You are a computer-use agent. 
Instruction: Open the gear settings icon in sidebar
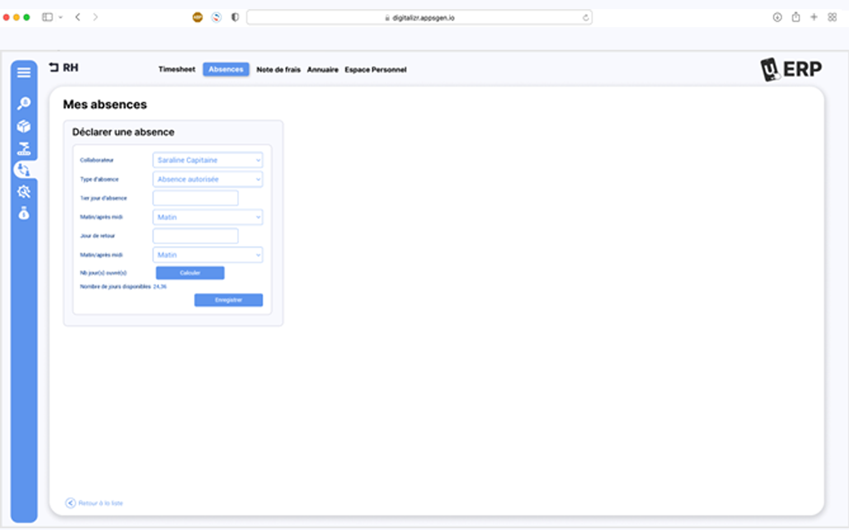pos(24,192)
